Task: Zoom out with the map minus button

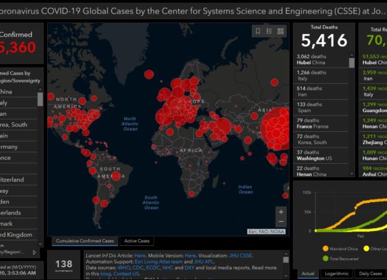Action: 281,222
